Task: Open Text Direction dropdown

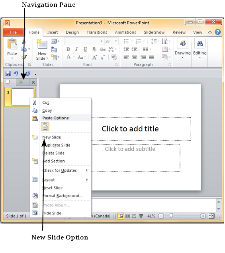Action: coord(166,41)
